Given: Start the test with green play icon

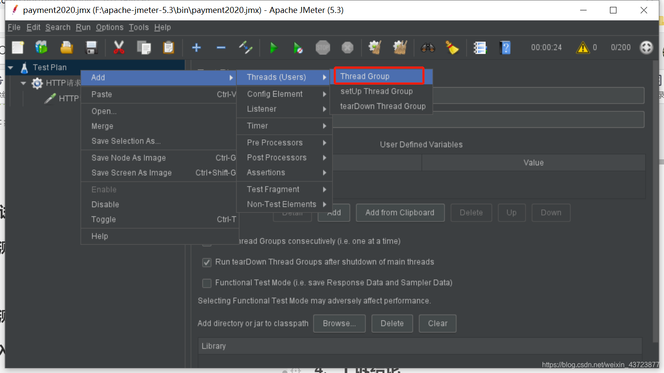Looking at the screenshot, I should (x=273, y=47).
